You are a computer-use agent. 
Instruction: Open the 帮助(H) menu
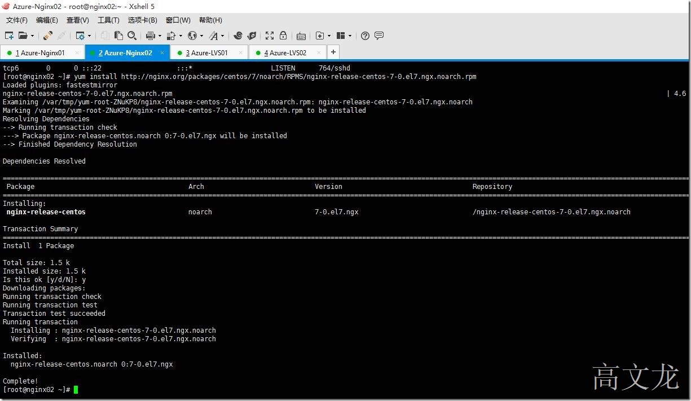point(210,20)
